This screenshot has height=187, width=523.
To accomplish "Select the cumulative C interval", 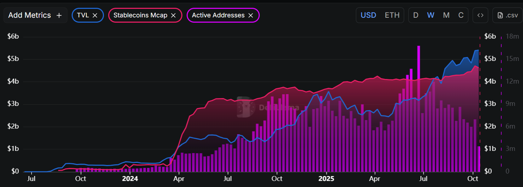I will (x=461, y=15).
